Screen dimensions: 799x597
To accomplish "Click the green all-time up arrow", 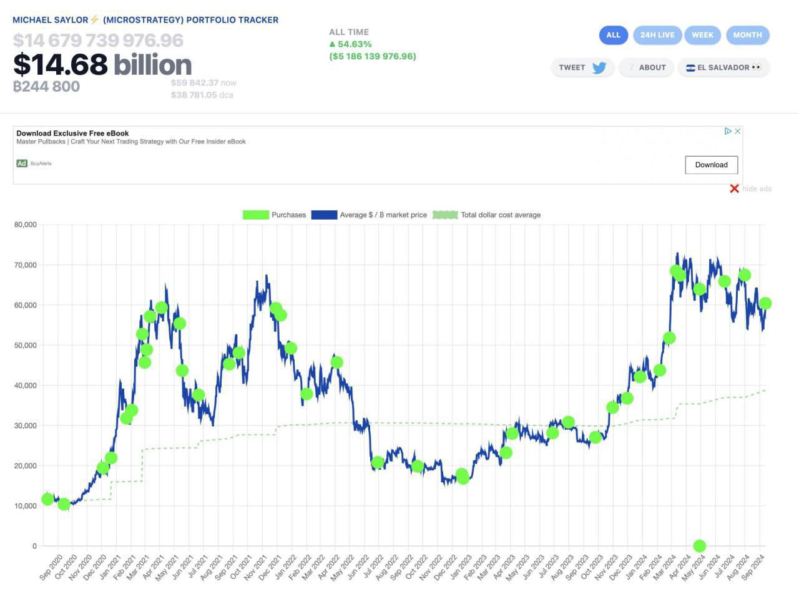I will (x=332, y=44).
